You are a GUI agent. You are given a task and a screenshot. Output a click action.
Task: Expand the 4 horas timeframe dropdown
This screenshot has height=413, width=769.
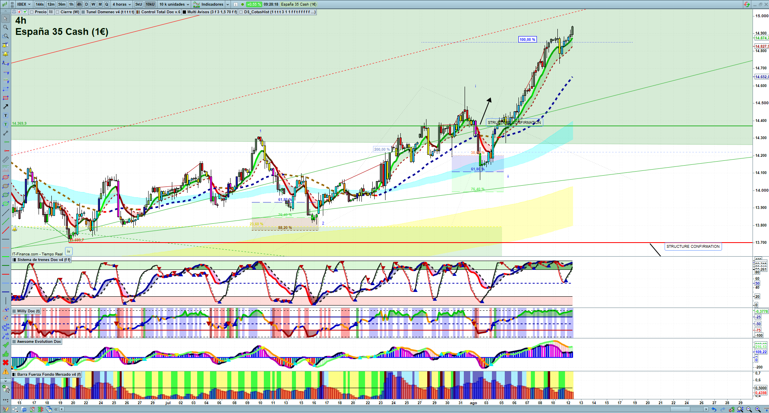121,4
